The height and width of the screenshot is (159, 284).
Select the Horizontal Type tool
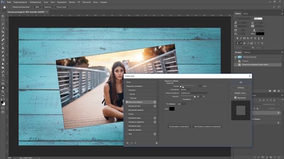[x=3, y=76]
